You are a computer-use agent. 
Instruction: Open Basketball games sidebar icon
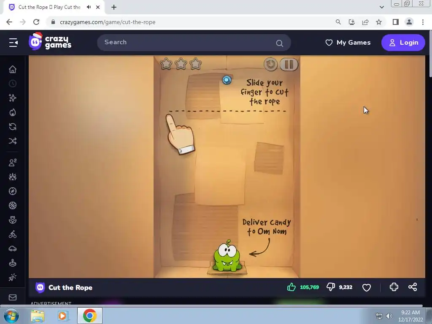point(12,205)
